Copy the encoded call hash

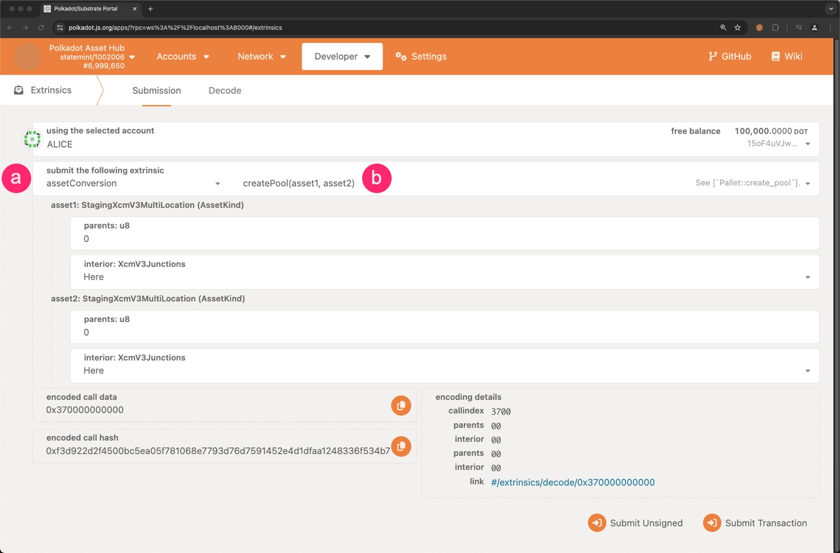click(x=401, y=446)
